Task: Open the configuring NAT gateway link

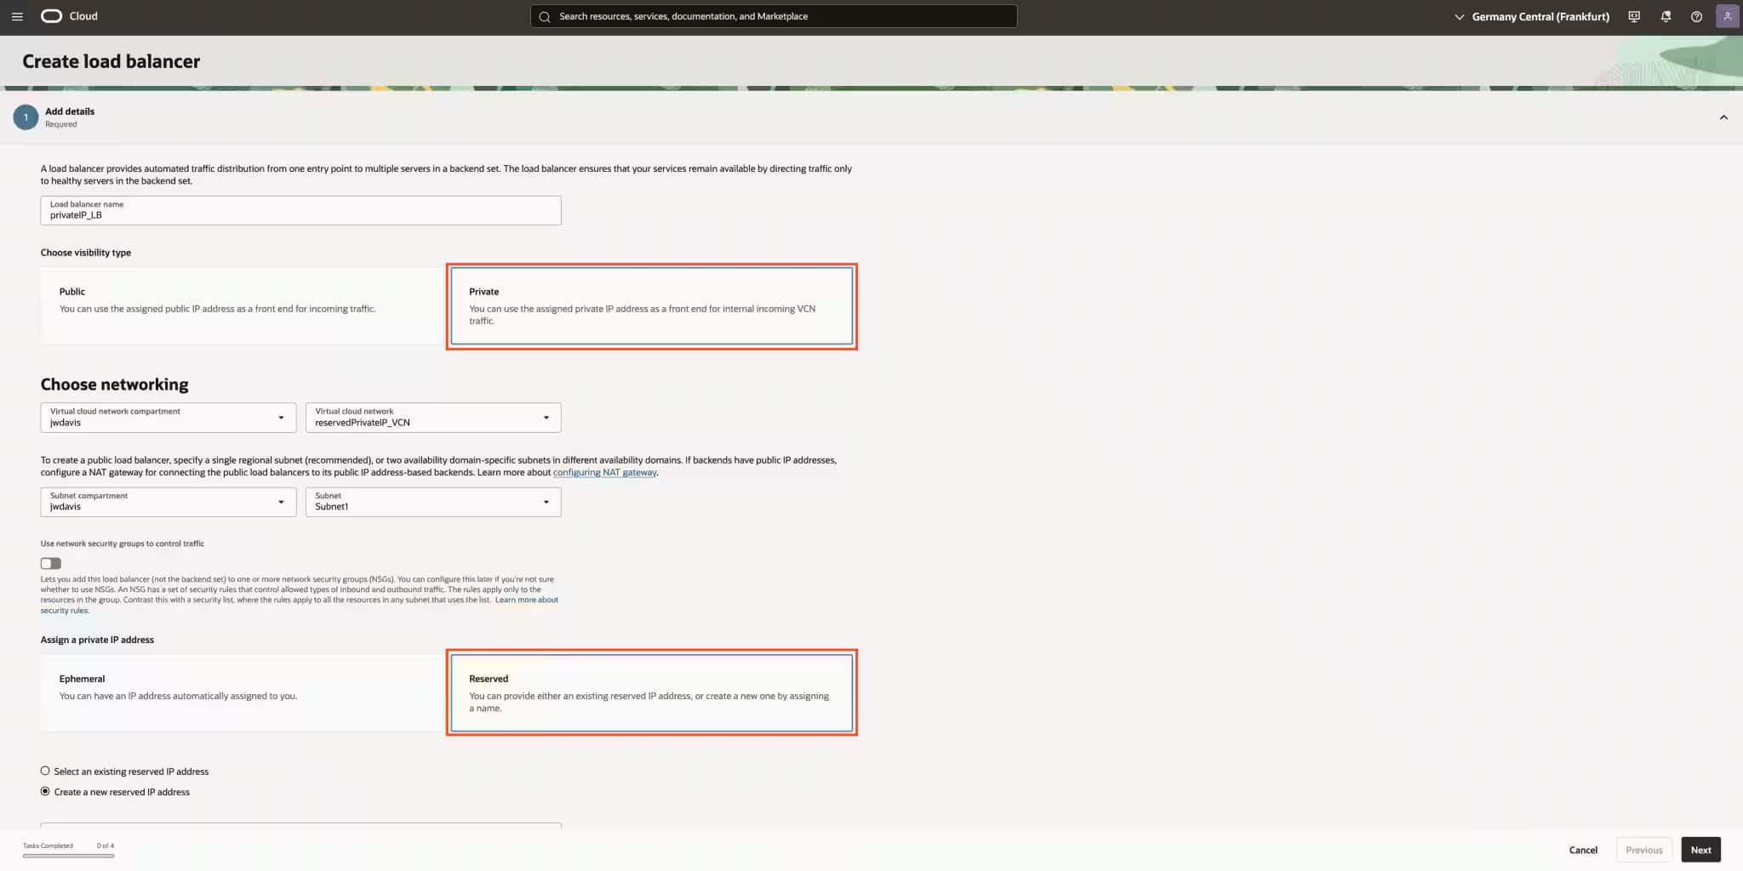Action: [605, 472]
